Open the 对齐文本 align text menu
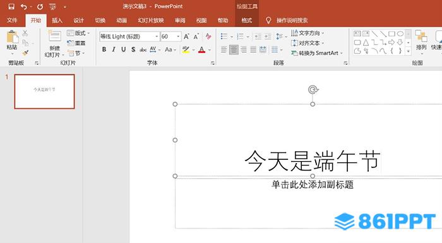442x243 pixels. [x=308, y=43]
